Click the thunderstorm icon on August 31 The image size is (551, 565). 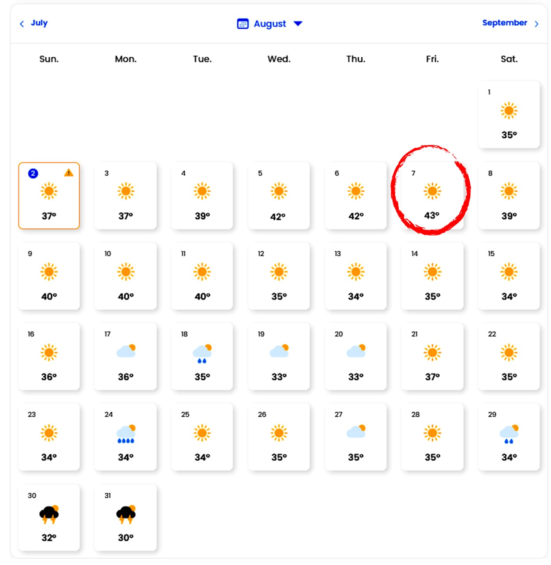coord(126,515)
